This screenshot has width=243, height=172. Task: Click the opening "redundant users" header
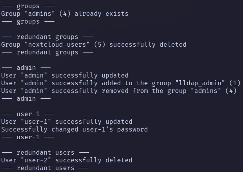click(45, 152)
